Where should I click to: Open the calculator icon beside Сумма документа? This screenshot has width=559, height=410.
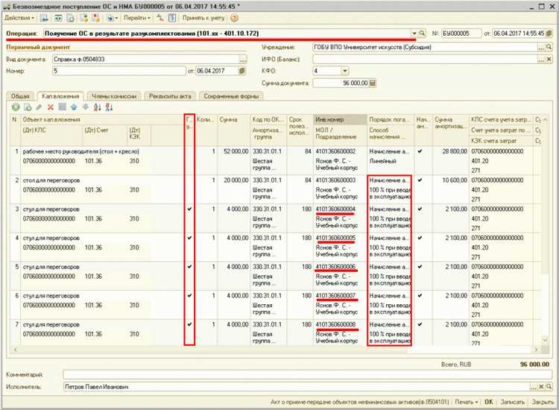pos(373,83)
